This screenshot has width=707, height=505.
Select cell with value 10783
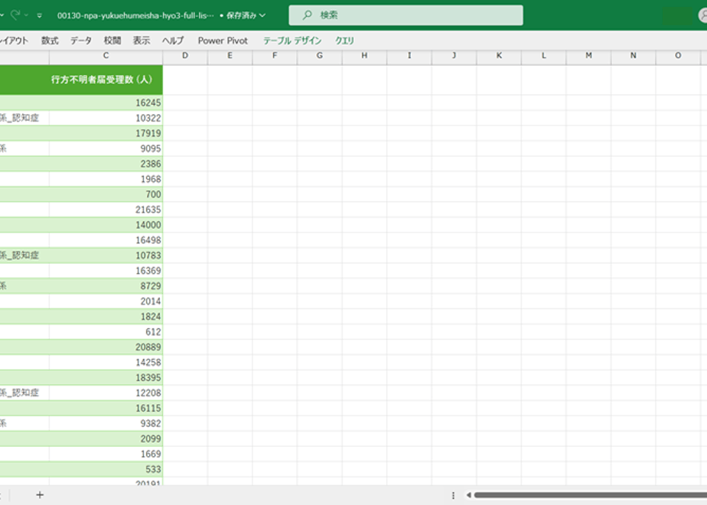pos(106,256)
